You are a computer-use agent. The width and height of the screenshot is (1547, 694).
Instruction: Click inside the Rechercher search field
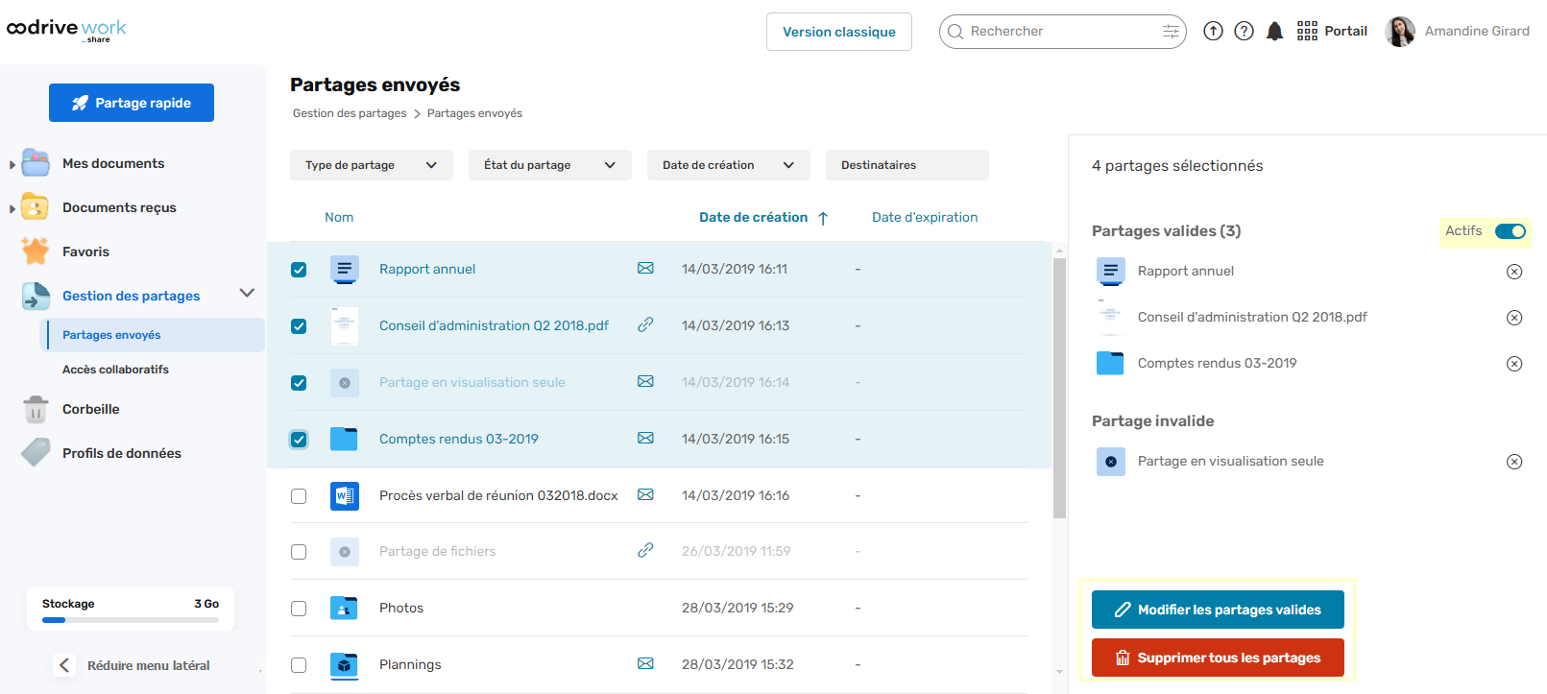click(x=1056, y=32)
